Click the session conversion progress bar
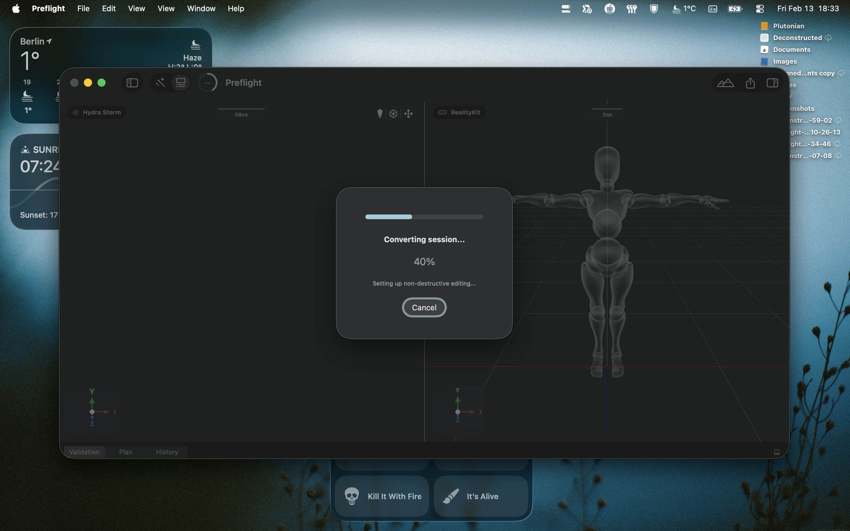 [x=424, y=217]
